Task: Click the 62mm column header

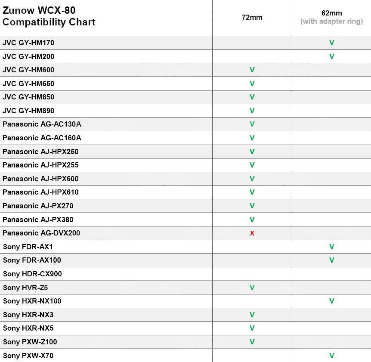Action: 331,13
